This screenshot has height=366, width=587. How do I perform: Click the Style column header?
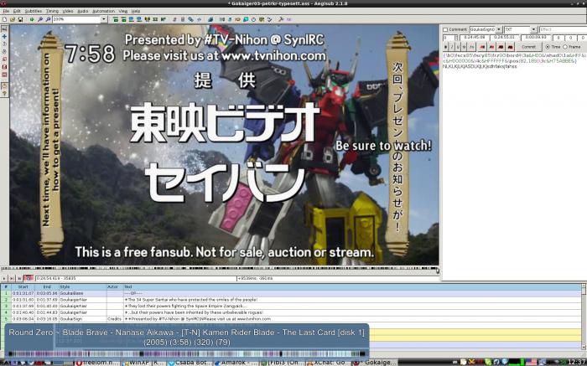[82, 286]
